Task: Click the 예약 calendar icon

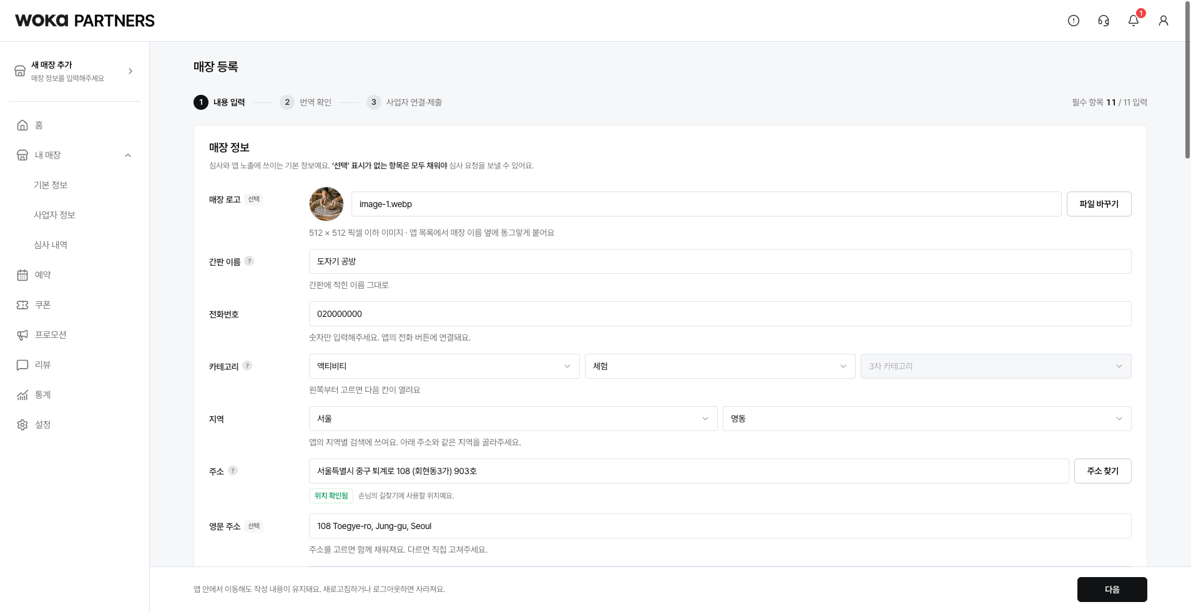Action: pyautogui.click(x=22, y=275)
